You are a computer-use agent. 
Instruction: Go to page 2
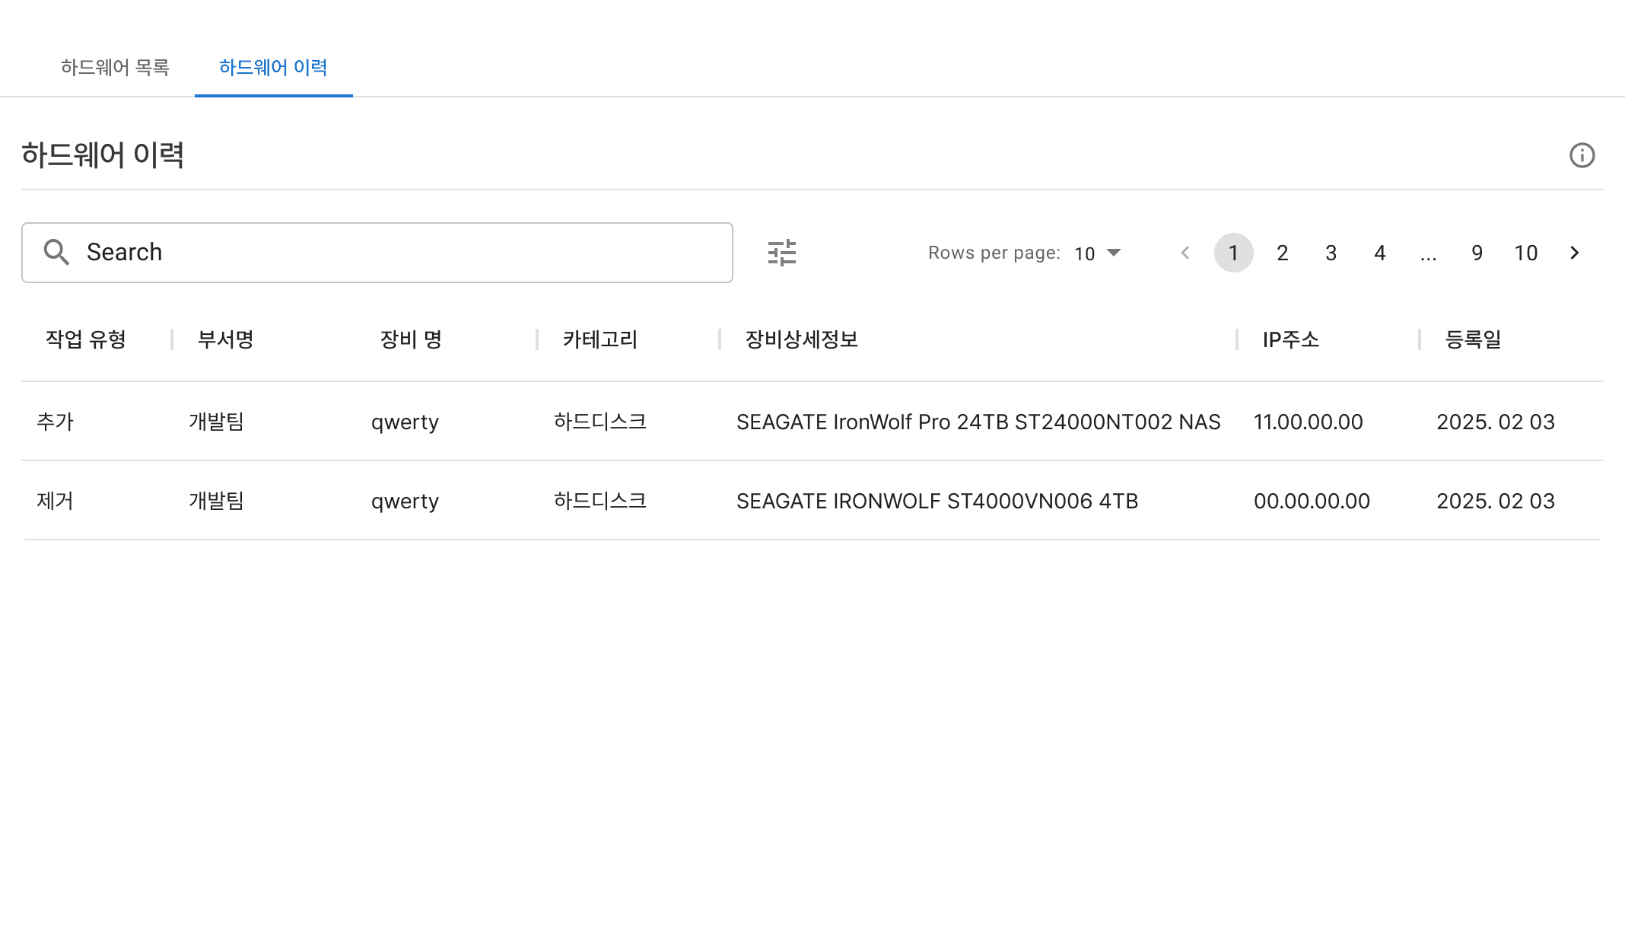(x=1283, y=253)
